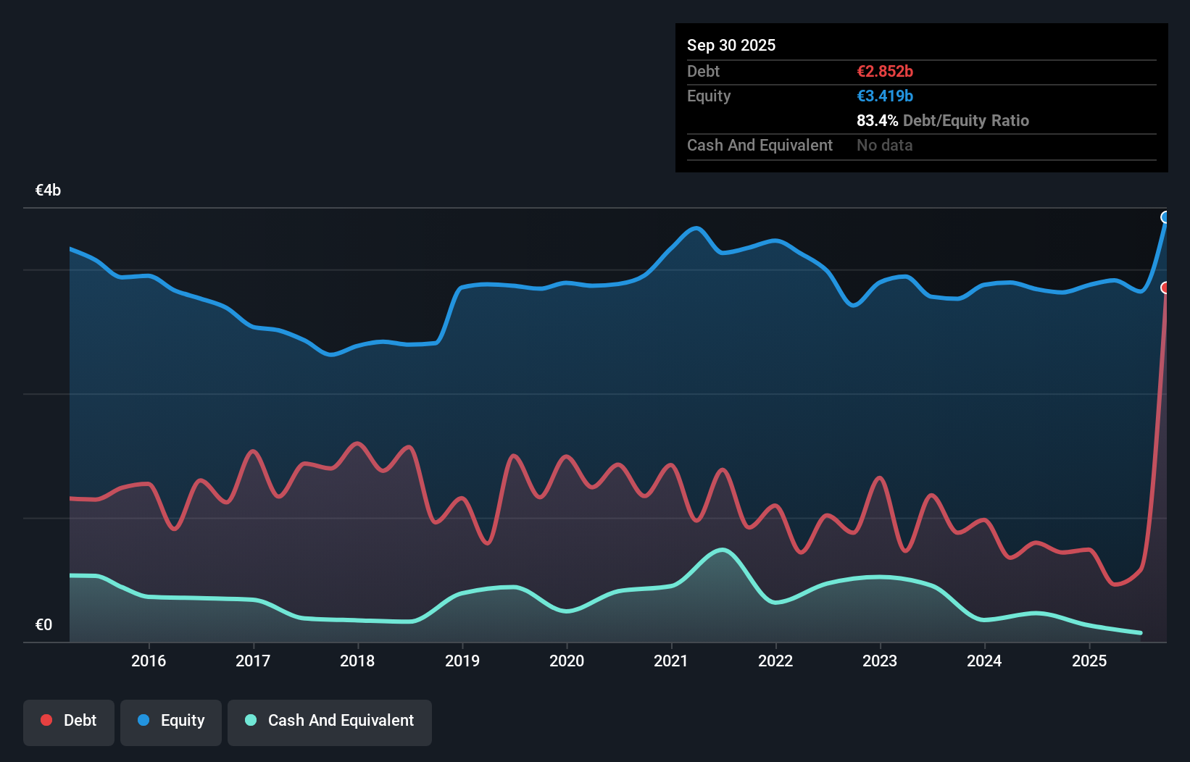Screen dimensions: 1190x762
Task: Click the blue Equity endpoint marker
Action: tap(1165, 217)
